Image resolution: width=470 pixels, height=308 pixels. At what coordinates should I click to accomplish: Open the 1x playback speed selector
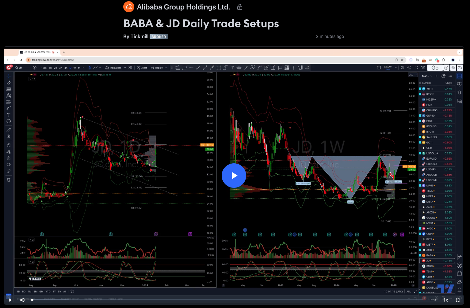[x=446, y=300]
